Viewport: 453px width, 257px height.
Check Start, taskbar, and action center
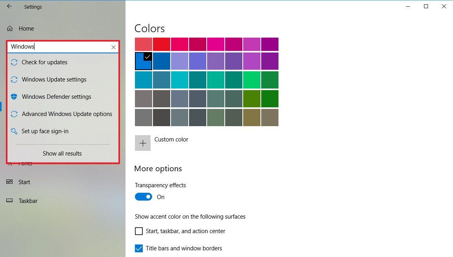click(139, 231)
